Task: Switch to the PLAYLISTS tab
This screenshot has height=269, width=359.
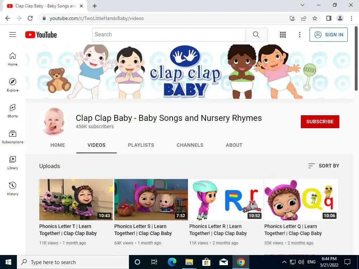Action: pos(141,145)
